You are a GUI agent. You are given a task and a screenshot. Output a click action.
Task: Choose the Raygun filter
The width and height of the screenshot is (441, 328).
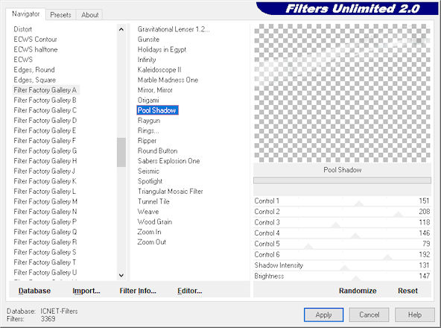(149, 121)
